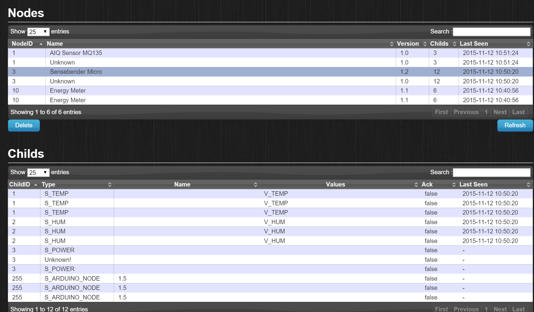Go to Next page of Nodes table
The image size is (534, 312).
(x=500, y=112)
